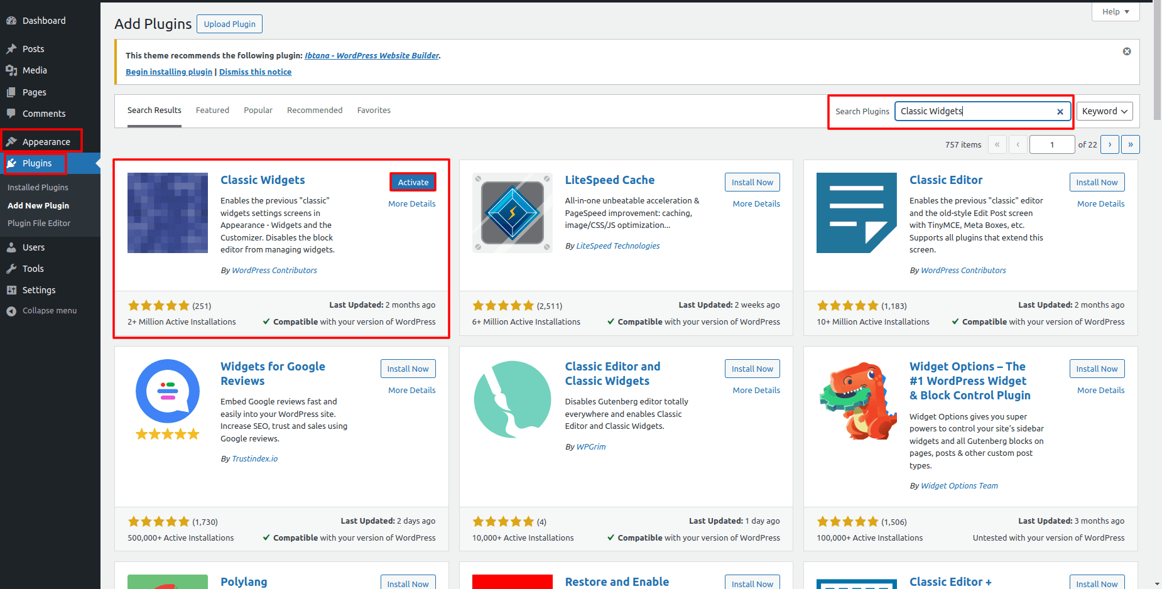
Task: Click the Media icon in sidebar
Action: pyautogui.click(x=11, y=70)
